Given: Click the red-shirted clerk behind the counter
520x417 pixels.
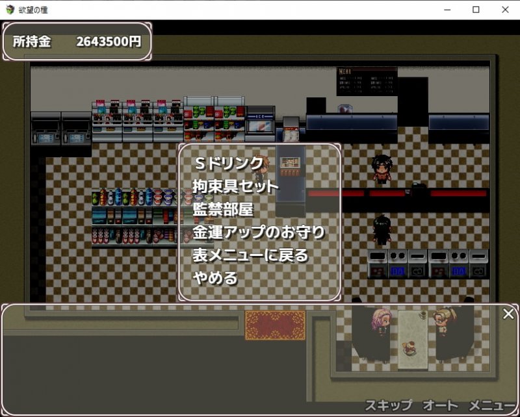Looking at the screenshot, I should coord(380,168).
